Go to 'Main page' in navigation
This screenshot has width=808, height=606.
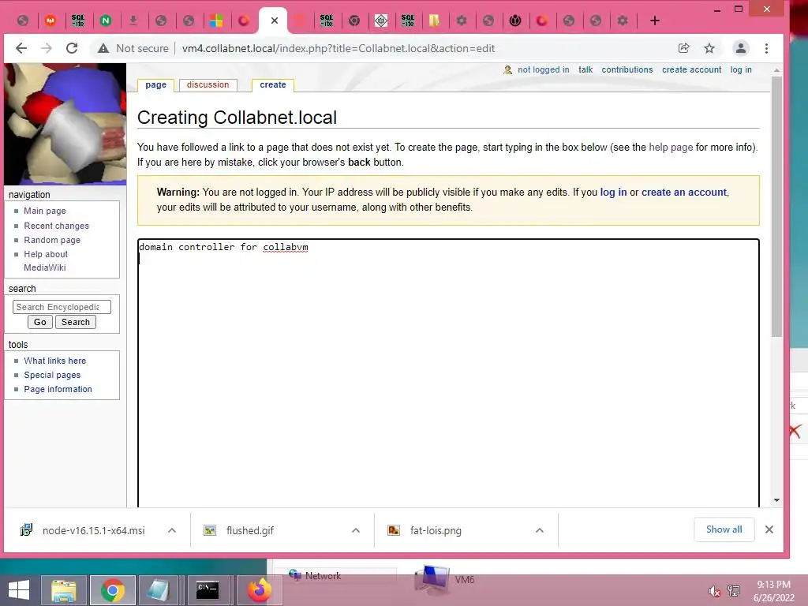pos(45,211)
